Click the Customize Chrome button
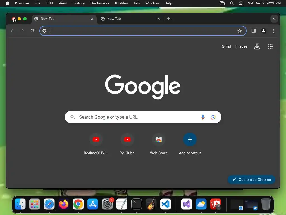 coord(251,179)
